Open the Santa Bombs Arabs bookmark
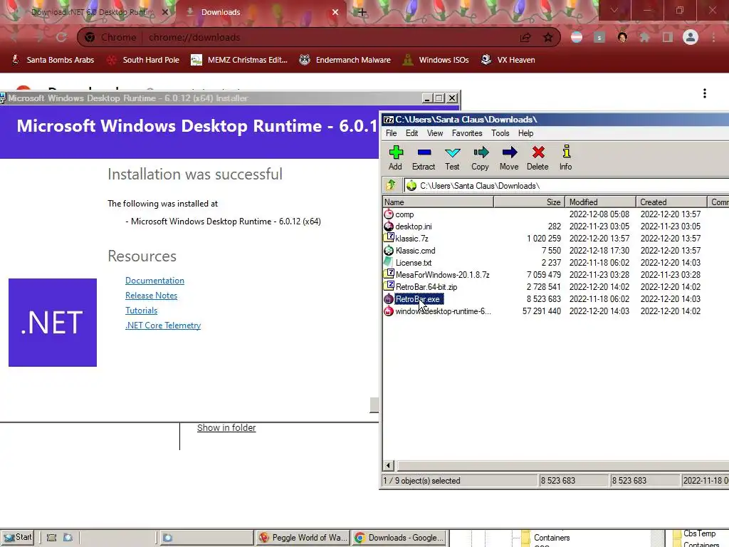The width and height of the screenshot is (729, 547). [53, 60]
